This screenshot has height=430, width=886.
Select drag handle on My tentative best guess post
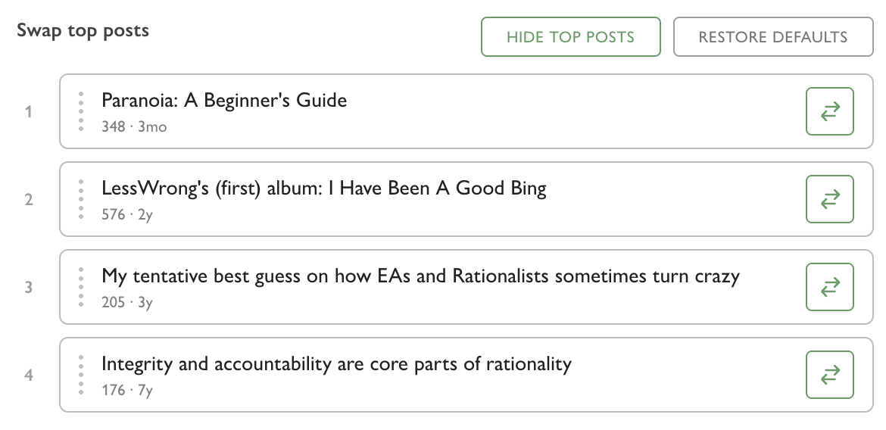point(81,287)
